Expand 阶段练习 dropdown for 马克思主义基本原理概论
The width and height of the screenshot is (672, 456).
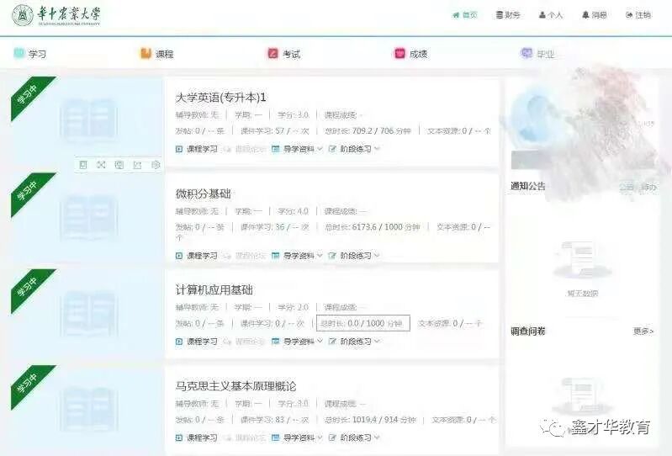point(354,438)
